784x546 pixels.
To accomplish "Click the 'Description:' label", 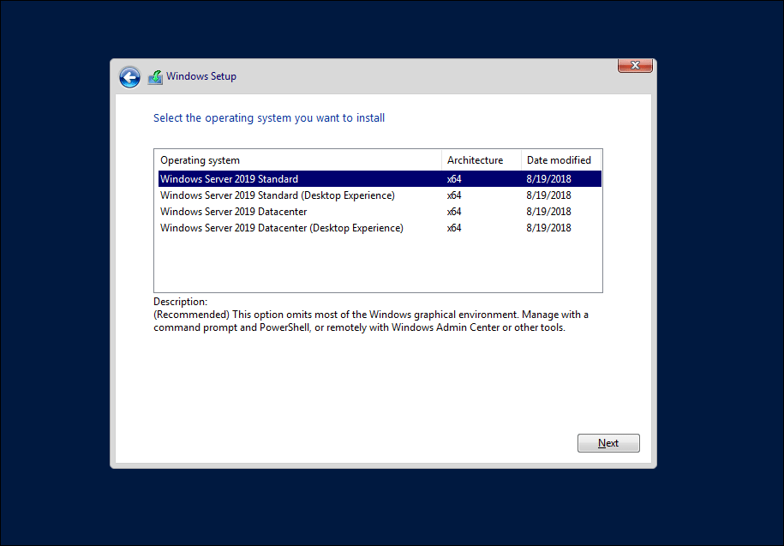I will point(180,302).
